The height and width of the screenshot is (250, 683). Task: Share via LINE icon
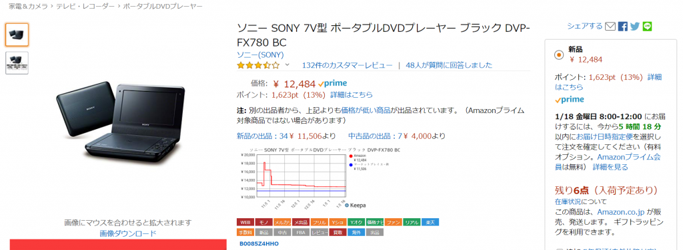pyautogui.click(x=647, y=27)
